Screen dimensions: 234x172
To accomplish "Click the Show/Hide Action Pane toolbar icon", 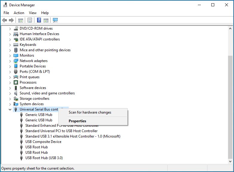I will [x=46, y=20].
